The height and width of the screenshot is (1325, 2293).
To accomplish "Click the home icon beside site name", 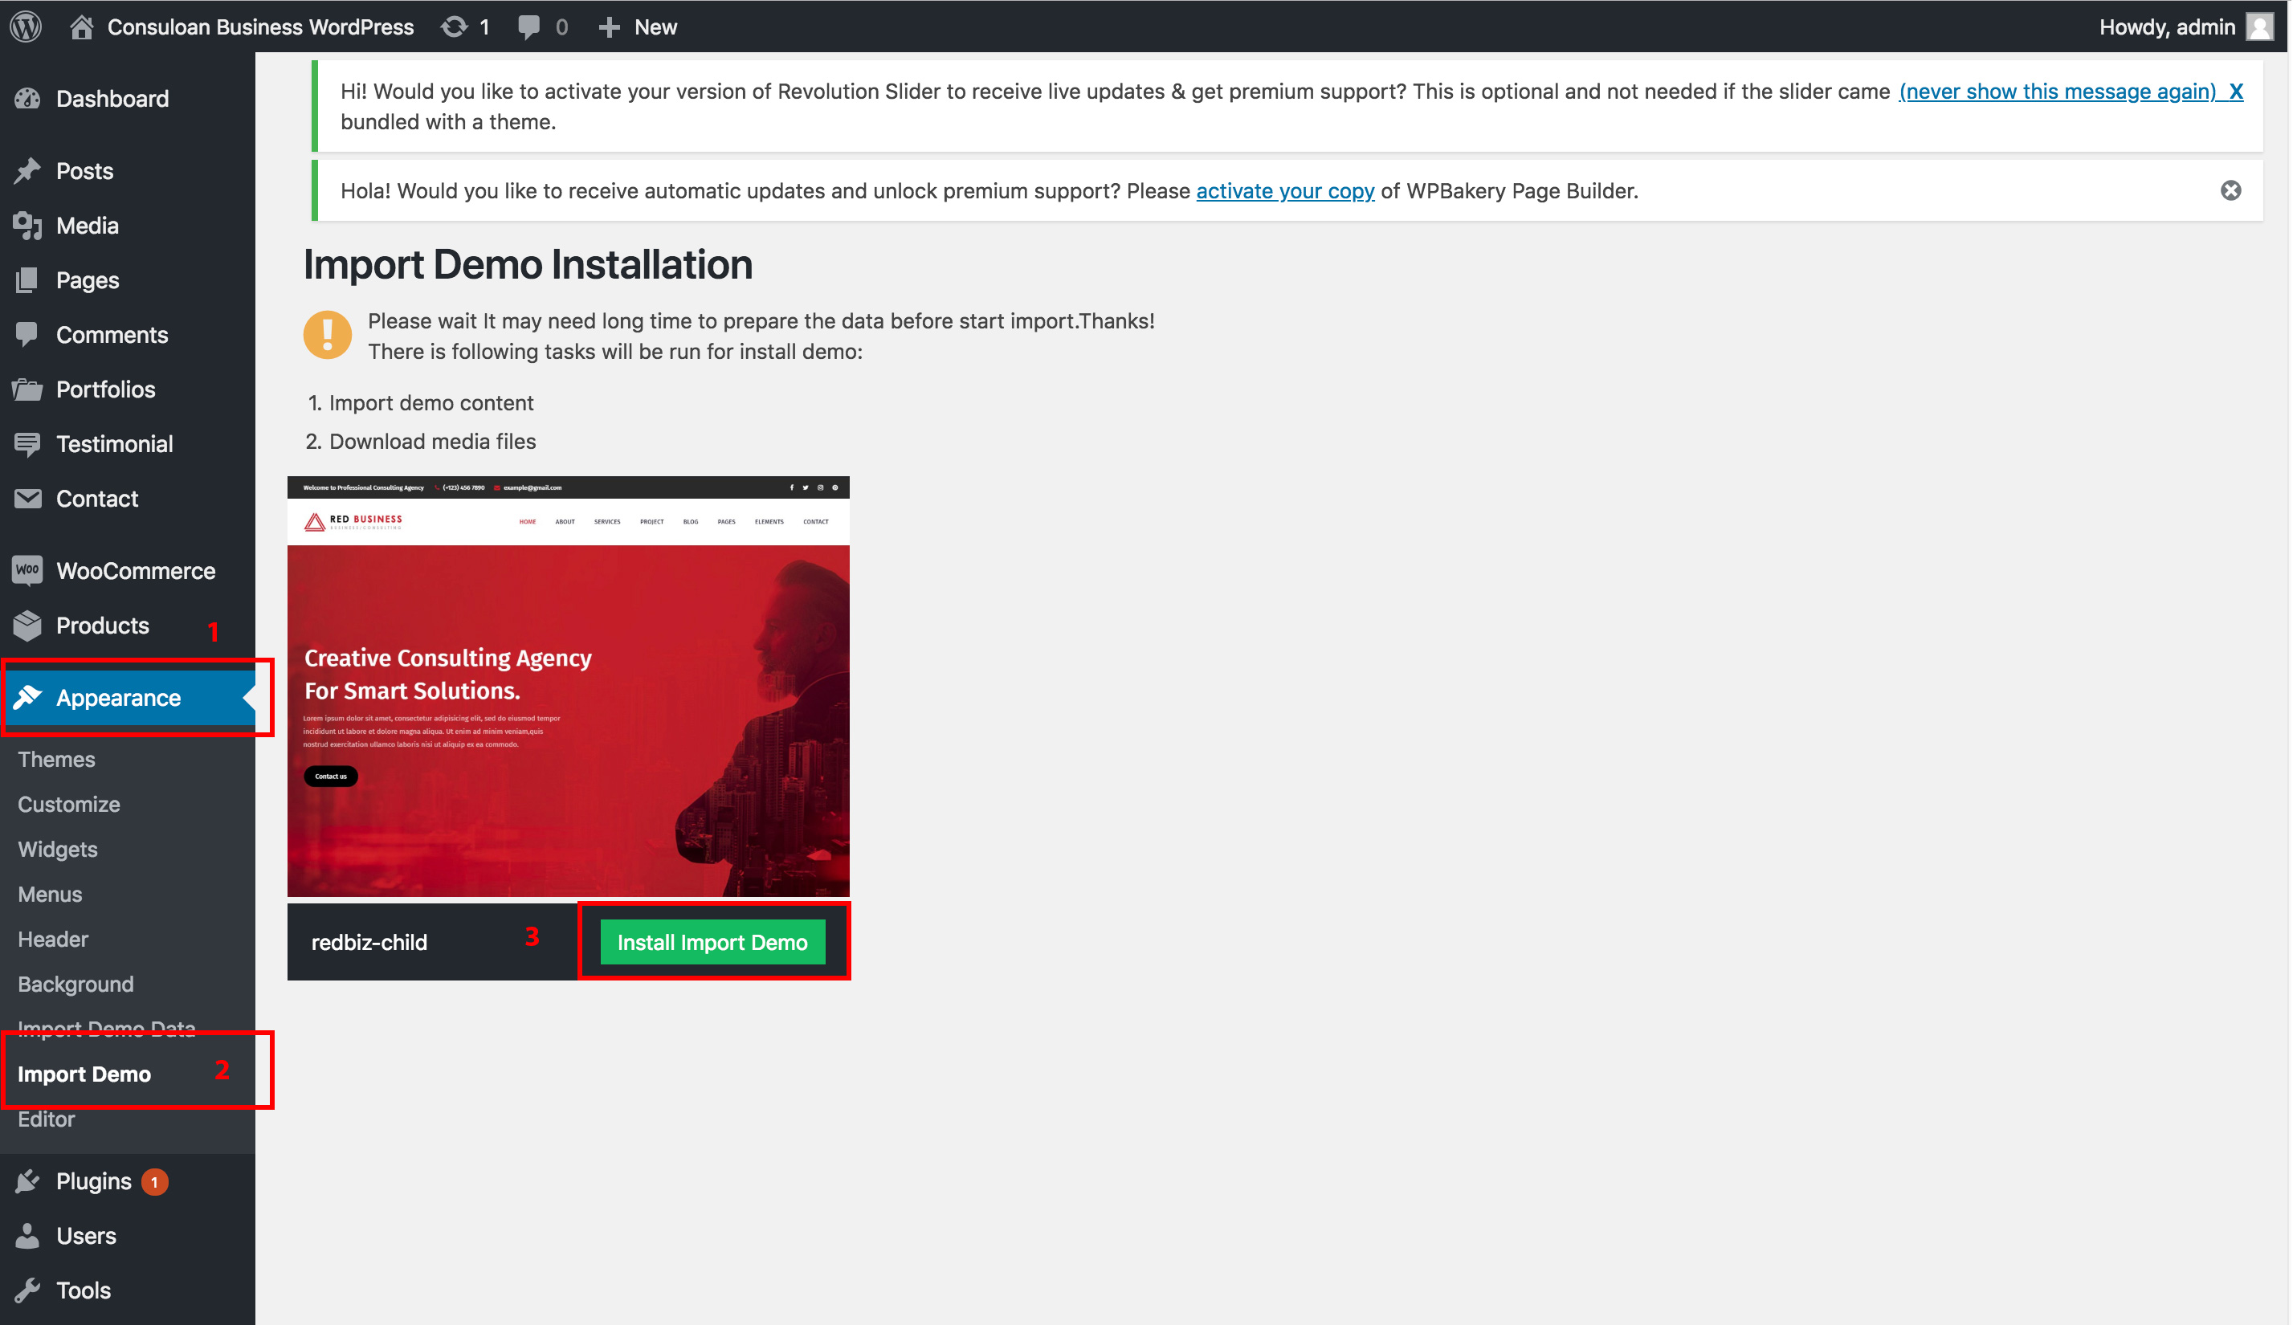I will point(82,26).
